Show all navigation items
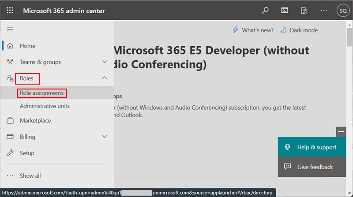 click(x=30, y=176)
